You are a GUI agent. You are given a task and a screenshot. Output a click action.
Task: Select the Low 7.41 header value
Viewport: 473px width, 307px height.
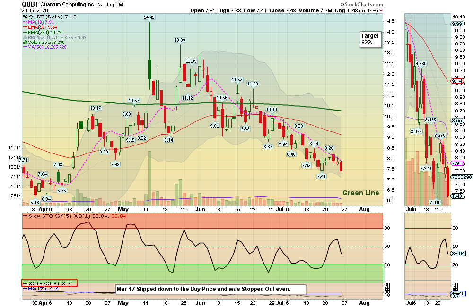coord(255,10)
